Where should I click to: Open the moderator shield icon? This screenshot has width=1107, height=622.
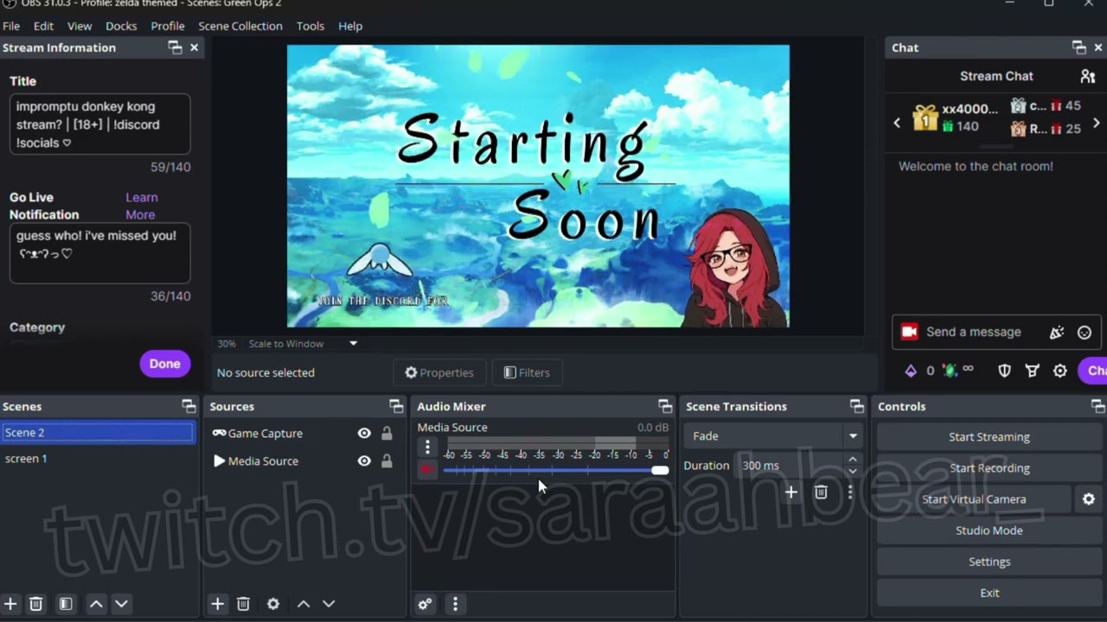pyautogui.click(x=1004, y=371)
